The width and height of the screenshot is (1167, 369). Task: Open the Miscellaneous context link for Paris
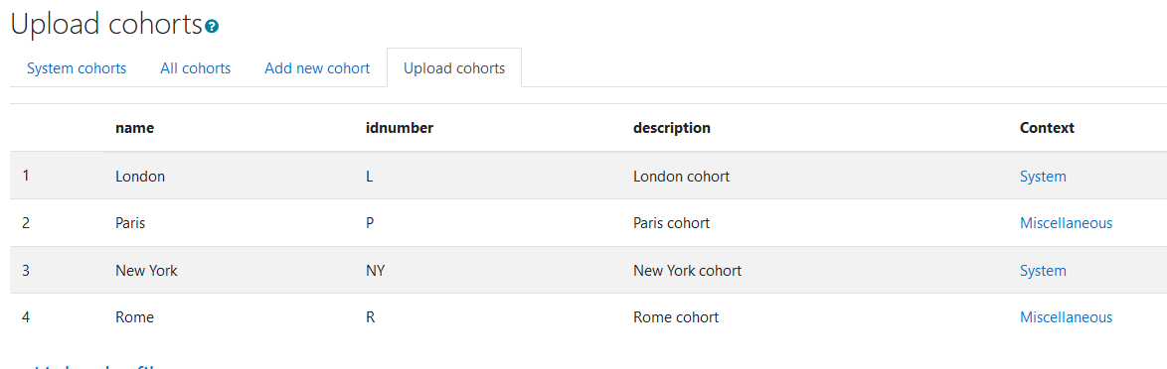tap(1066, 223)
